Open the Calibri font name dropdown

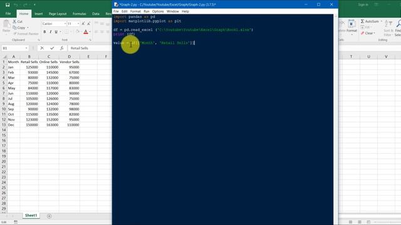pyautogui.click(x=65, y=24)
